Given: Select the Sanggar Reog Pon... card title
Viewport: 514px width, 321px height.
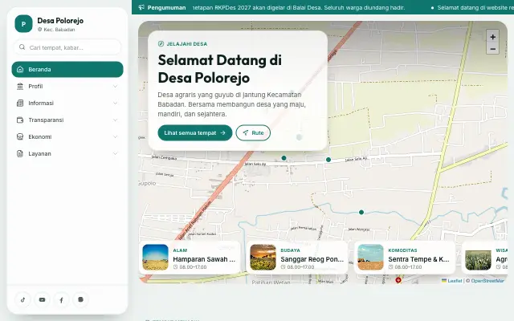Looking at the screenshot, I should (x=312, y=259).
